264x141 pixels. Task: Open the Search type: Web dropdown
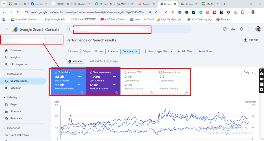(160, 52)
